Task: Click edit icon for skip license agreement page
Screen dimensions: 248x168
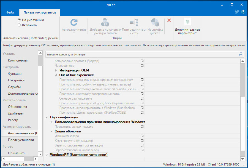Action: [x=142, y=80]
